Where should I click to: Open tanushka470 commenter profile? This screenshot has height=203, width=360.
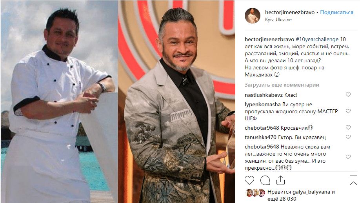260,137
